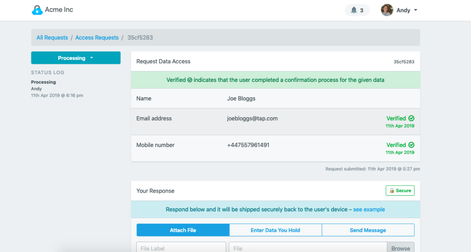Expand the Andy user menu arrow

point(416,10)
